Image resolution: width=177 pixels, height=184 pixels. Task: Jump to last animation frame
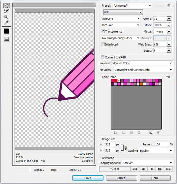(x=168, y=169)
